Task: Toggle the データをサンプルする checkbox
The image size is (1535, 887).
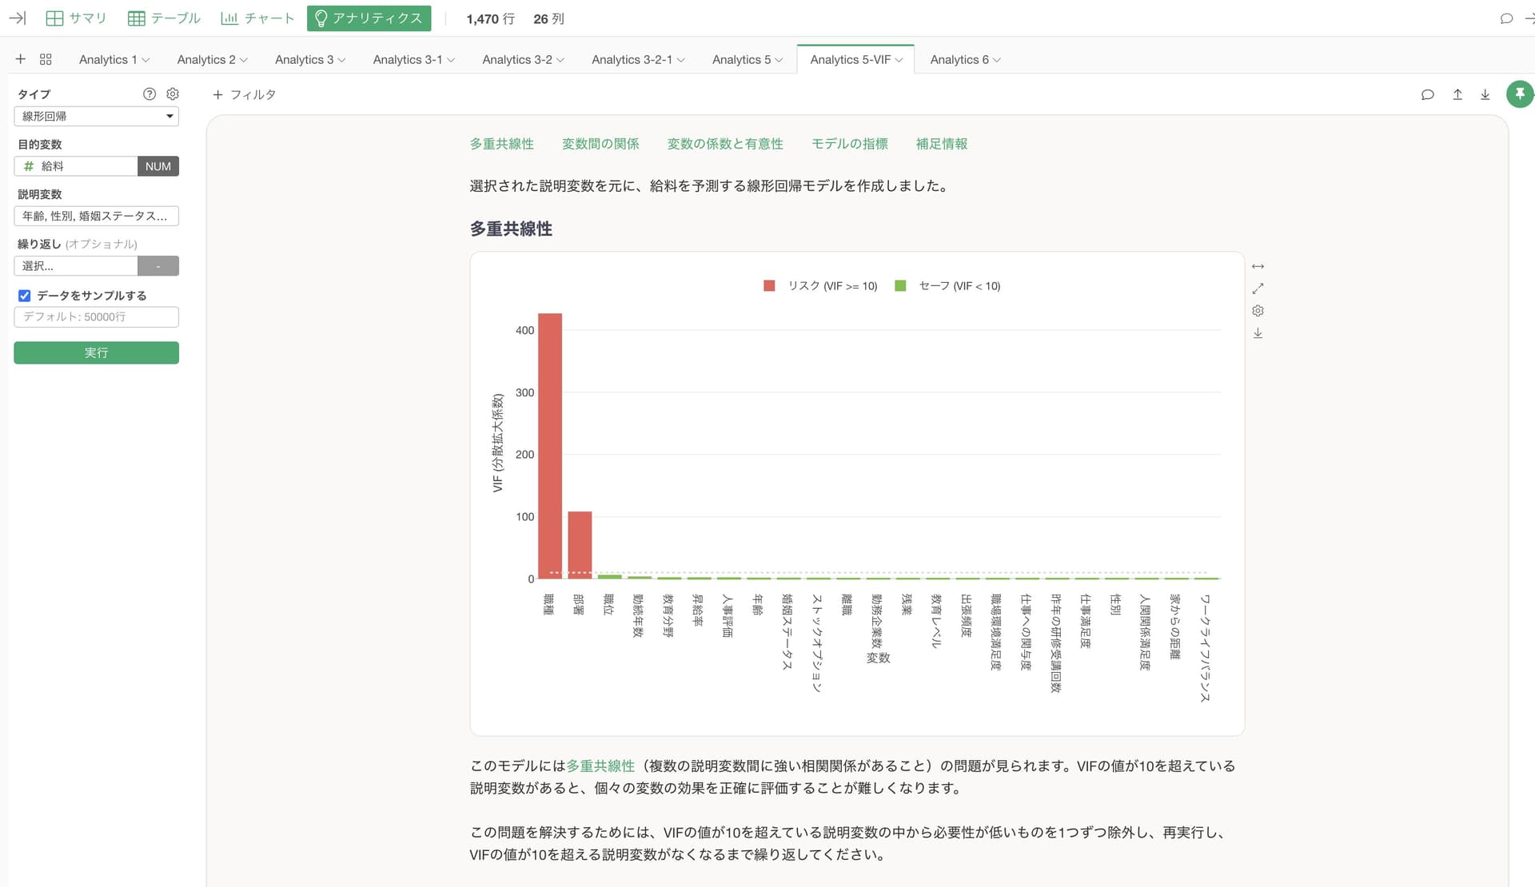Action: [25, 296]
